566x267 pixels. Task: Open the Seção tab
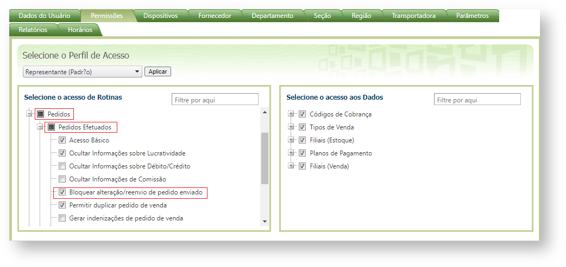click(x=322, y=16)
